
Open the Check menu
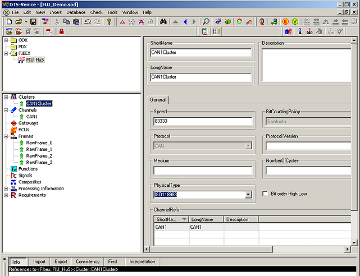pyautogui.click(x=97, y=12)
